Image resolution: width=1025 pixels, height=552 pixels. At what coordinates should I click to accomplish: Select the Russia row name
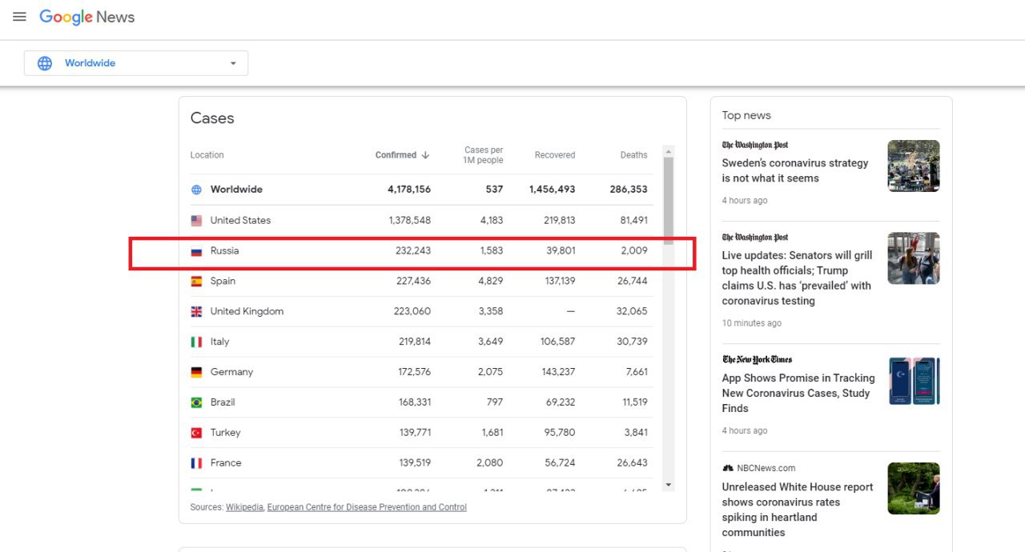pyautogui.click(x=225, y=250)
